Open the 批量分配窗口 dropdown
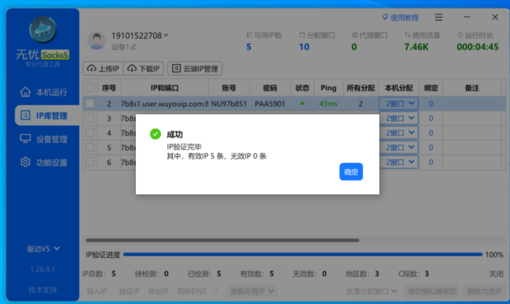 372,291
